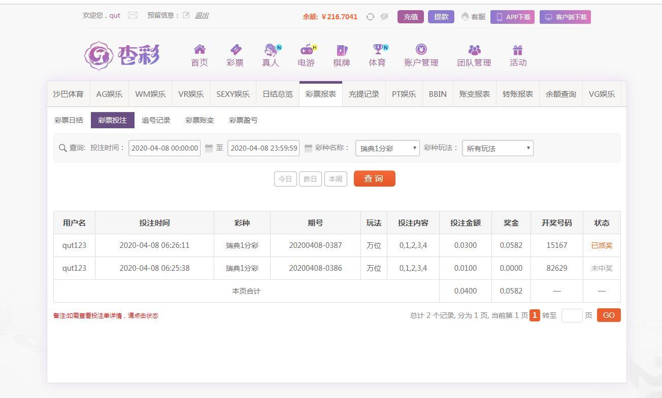This screenshot has height=398, width=662.
Task: Refresh the account balance
Action: coord(370,17)
